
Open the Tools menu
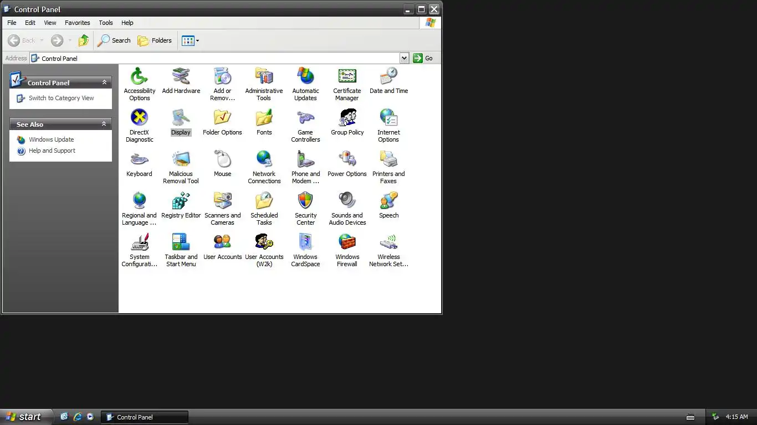[105, 23]
